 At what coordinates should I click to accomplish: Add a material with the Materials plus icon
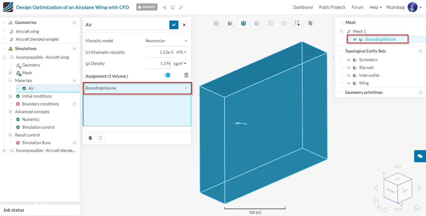click(74, 80)
